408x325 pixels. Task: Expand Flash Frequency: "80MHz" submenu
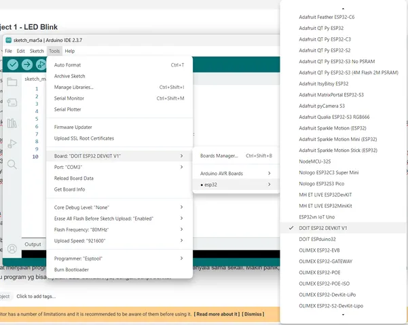pyautogui.click(x=119, y=230)
